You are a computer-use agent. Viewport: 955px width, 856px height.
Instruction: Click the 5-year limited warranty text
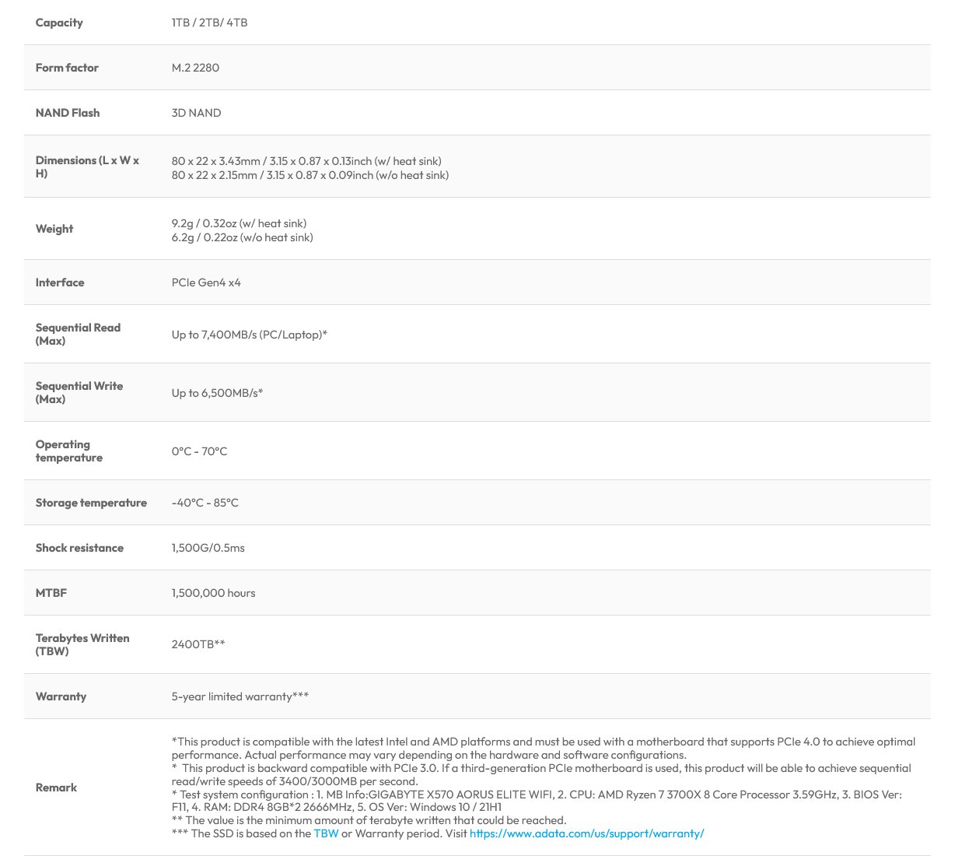point(240,696)
